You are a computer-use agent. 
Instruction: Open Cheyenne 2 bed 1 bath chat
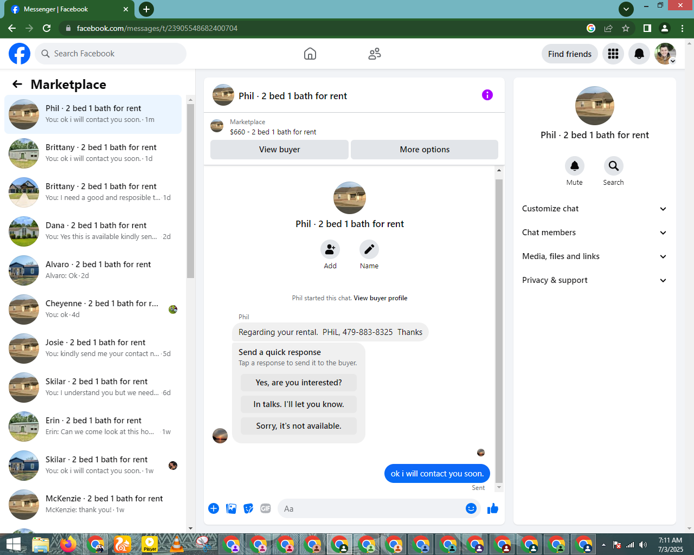(93, 309)
